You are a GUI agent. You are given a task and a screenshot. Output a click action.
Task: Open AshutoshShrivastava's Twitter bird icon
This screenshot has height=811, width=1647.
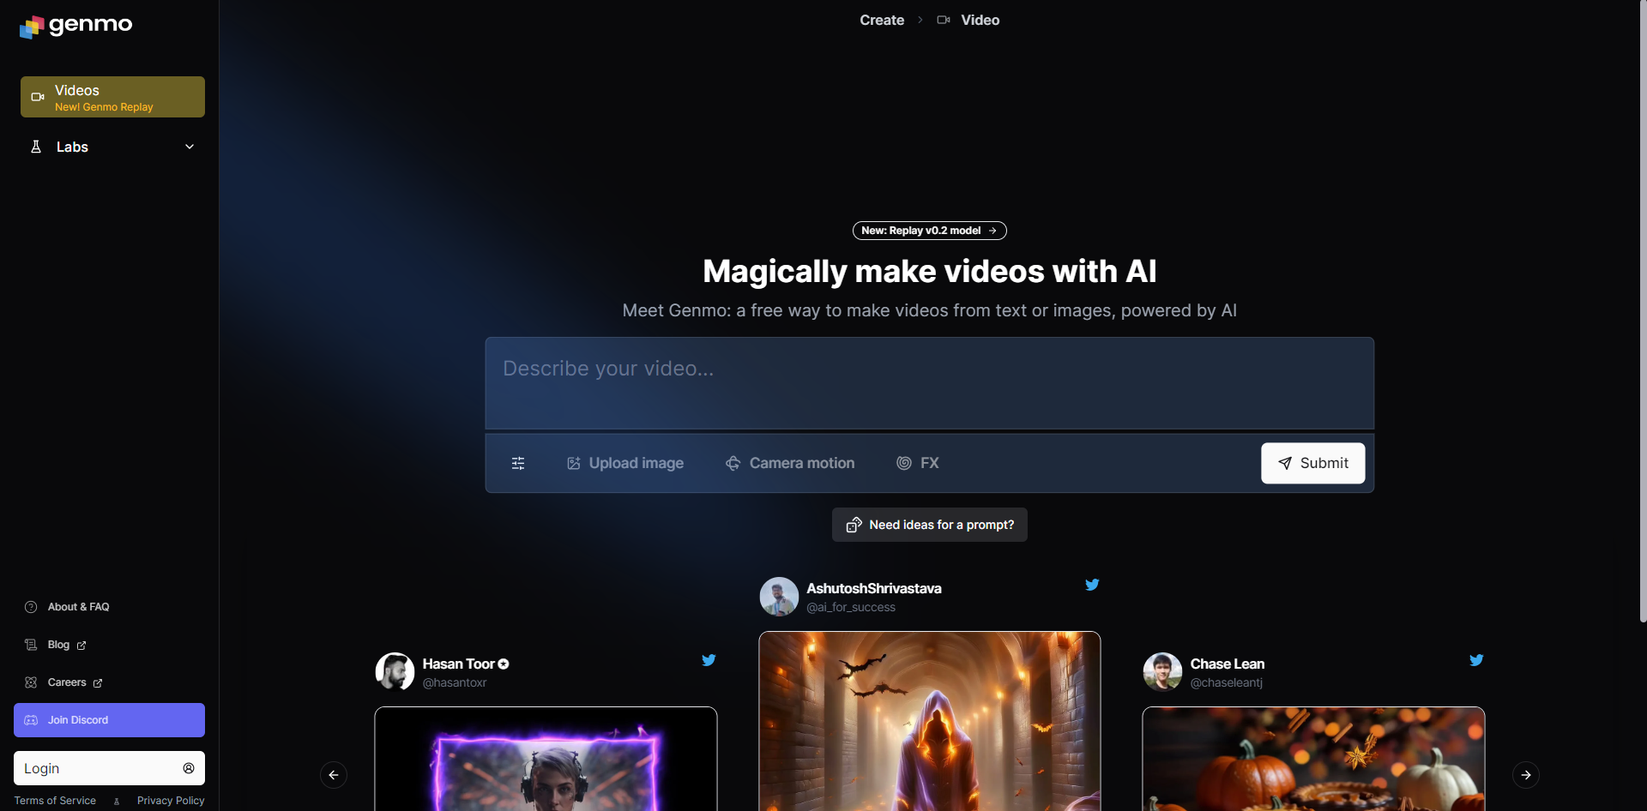[x=1092, y=585]
